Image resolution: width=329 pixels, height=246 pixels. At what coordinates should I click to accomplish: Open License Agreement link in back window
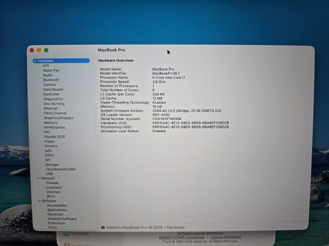pos(226,237)
